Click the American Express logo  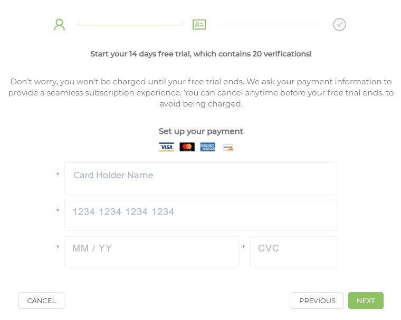[x=208, y=147]
